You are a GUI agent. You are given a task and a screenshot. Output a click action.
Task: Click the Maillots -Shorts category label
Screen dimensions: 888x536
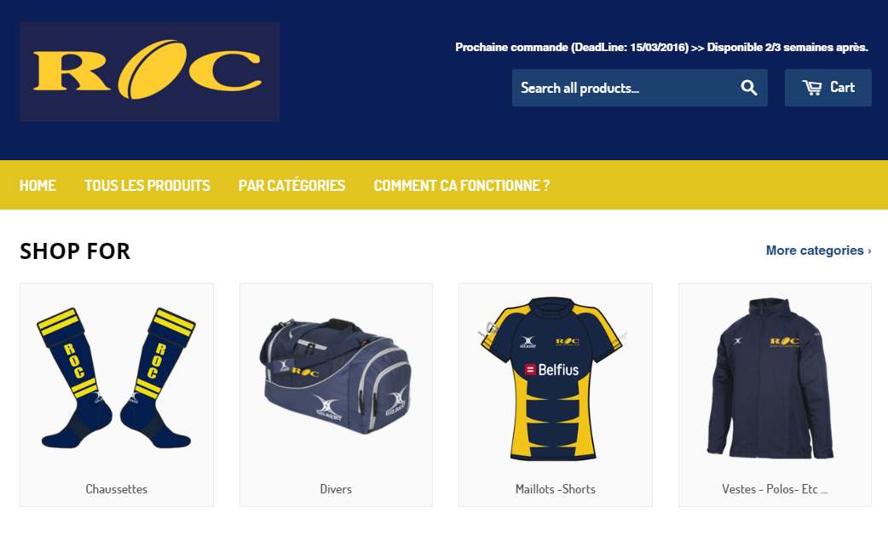(x=556, y=489)
